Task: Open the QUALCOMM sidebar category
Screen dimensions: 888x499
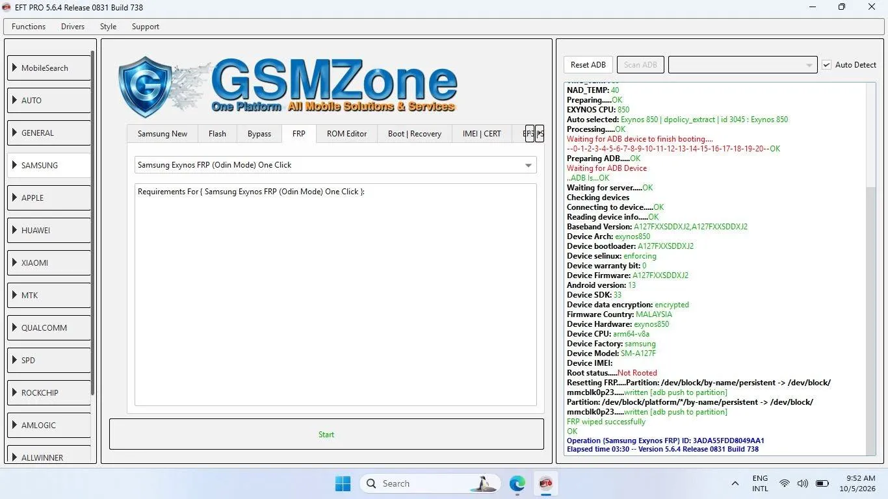Action: (x=49, y=328)
